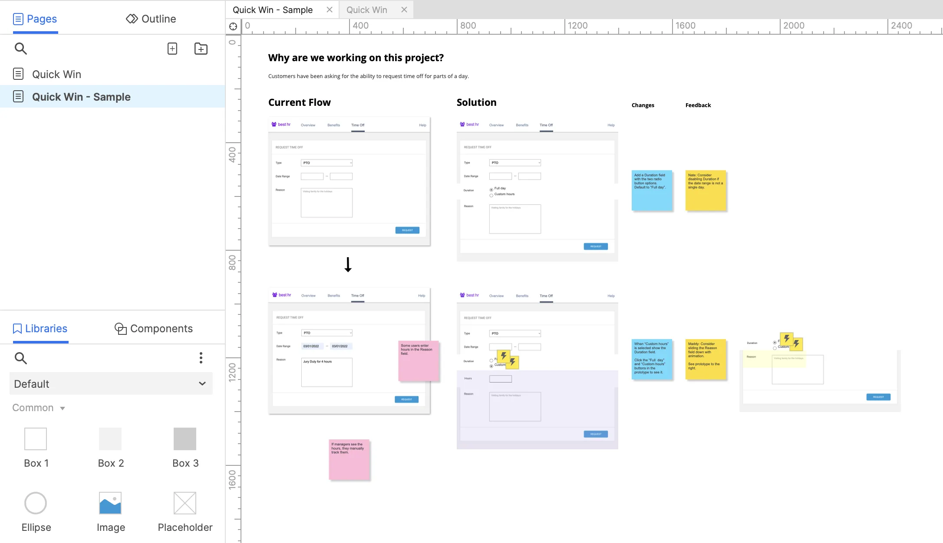943x543 pixels.
Task: Click the Libraries panel search icon
Action: point(20,358)
